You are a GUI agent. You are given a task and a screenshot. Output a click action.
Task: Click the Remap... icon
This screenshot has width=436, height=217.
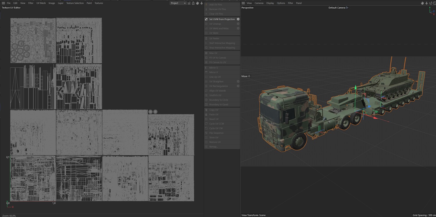tap(206, 147)
